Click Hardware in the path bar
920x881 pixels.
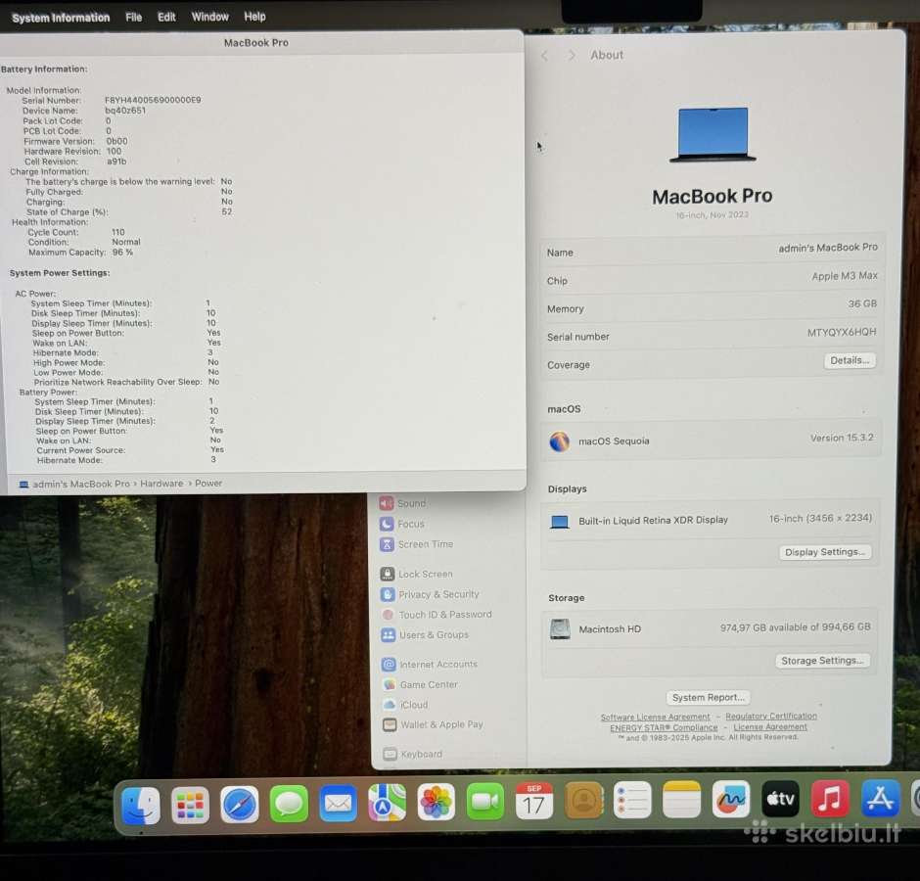pyautogui.click(x=161, y=484)
